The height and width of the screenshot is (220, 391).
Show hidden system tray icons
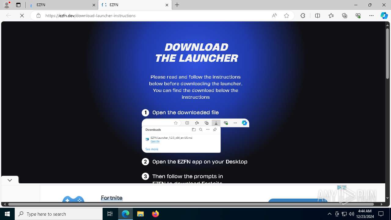(x=329, y=214)
